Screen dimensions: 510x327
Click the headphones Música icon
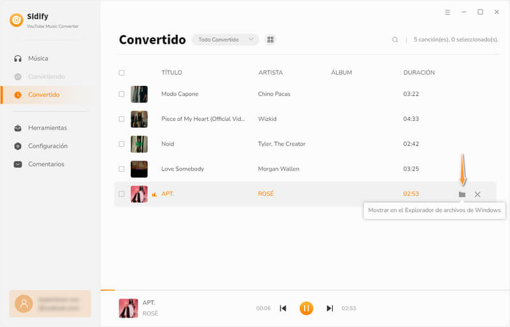[18, 59]
